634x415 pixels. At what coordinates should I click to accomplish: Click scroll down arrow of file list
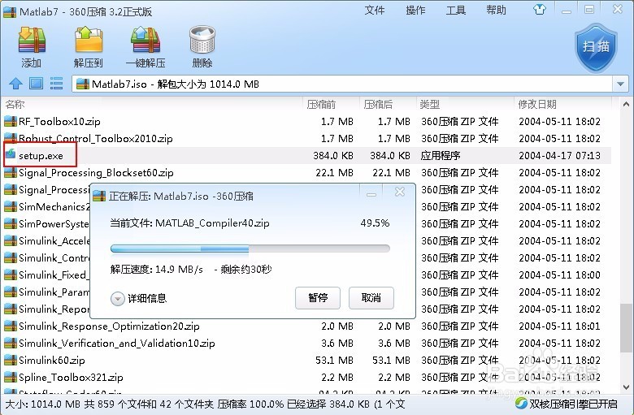626,387
